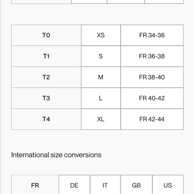Click the GB column header
Screen dimensions: 194x194
point(136,185)
